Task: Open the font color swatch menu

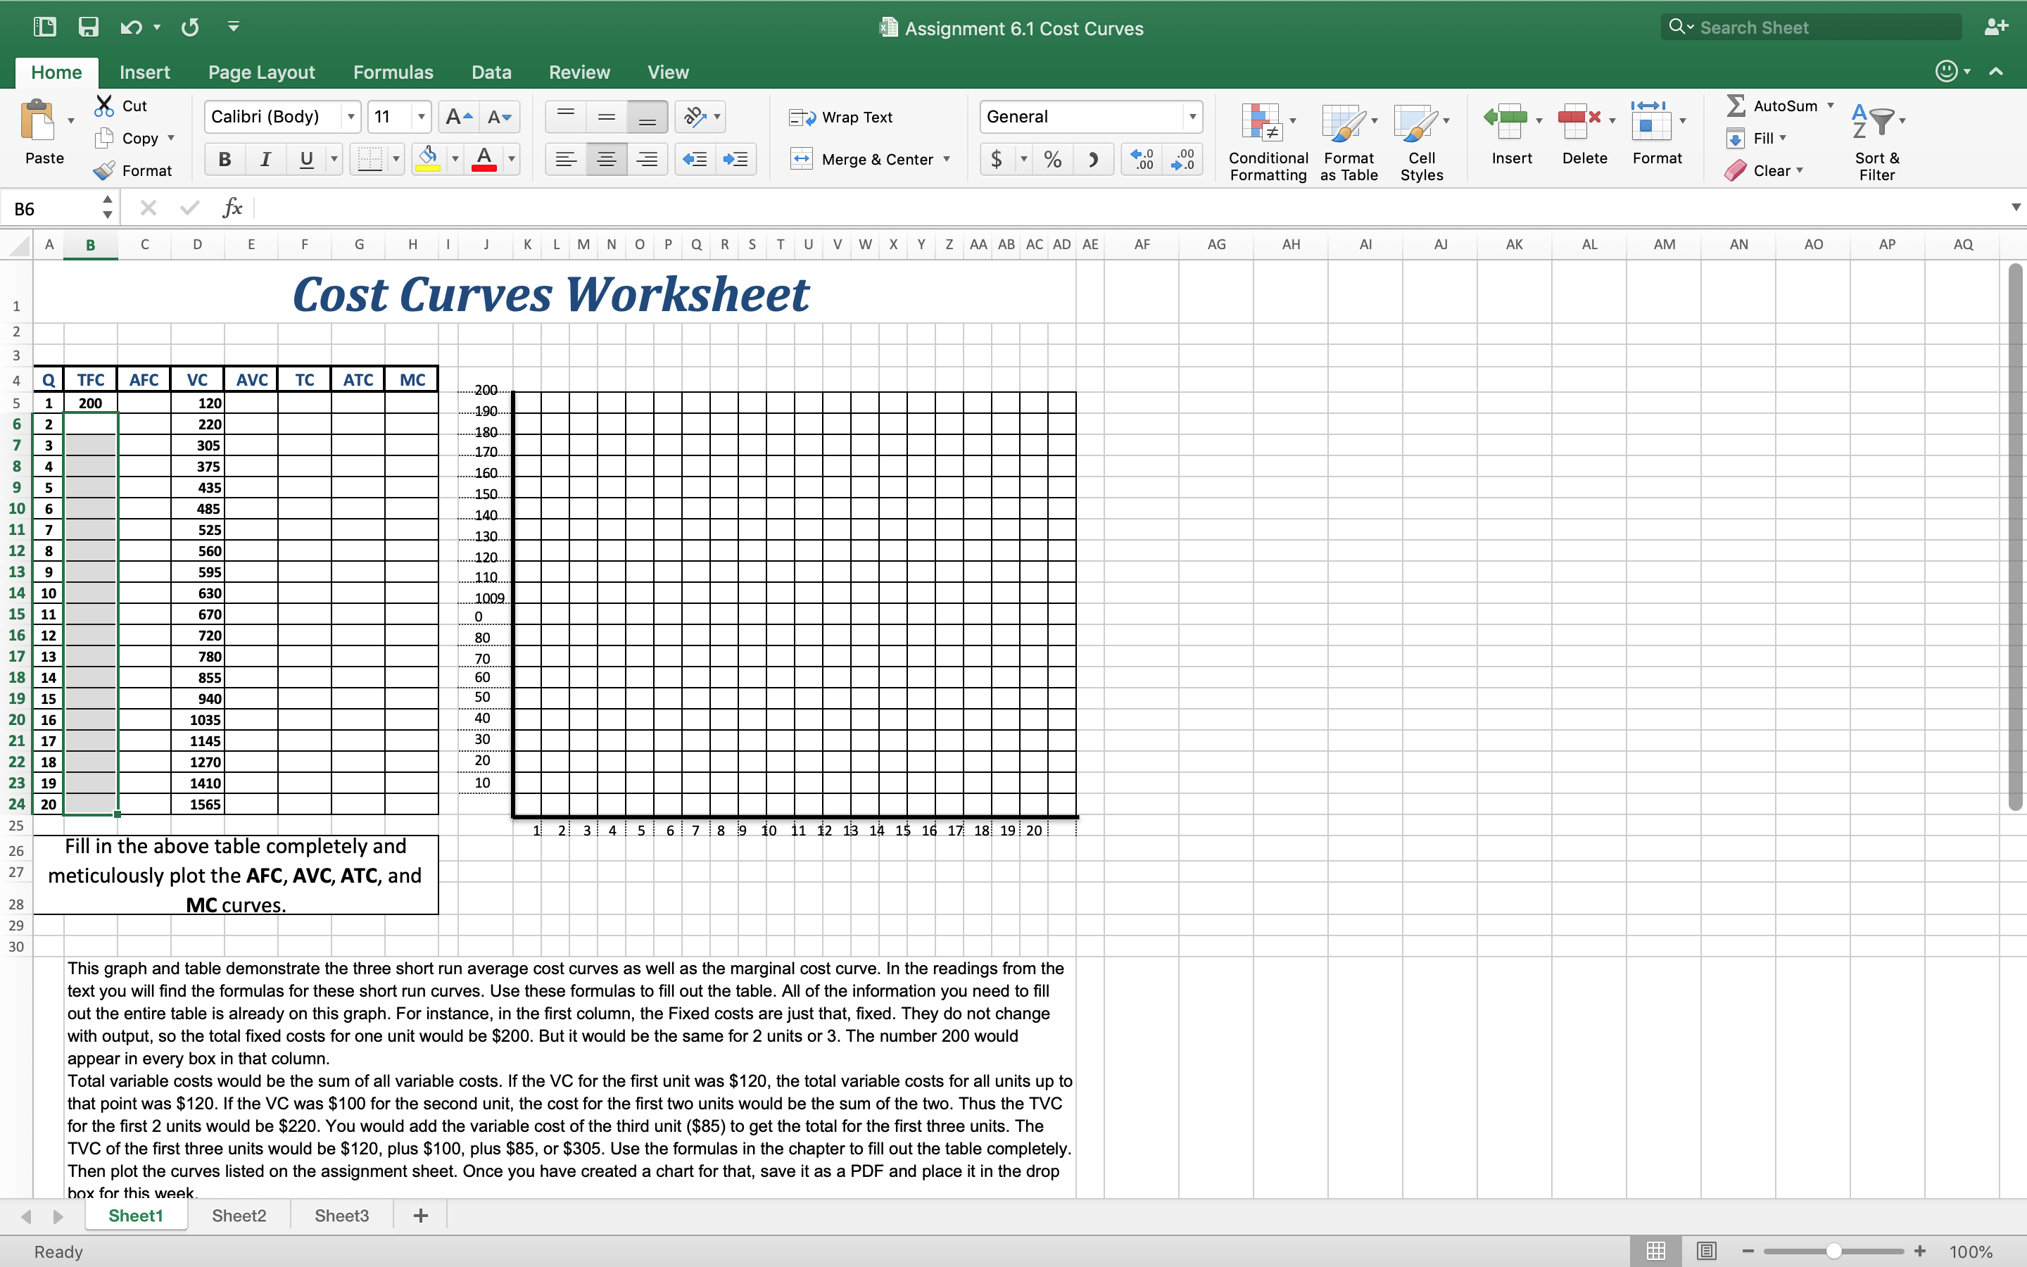Action: (x=510, y=158)
